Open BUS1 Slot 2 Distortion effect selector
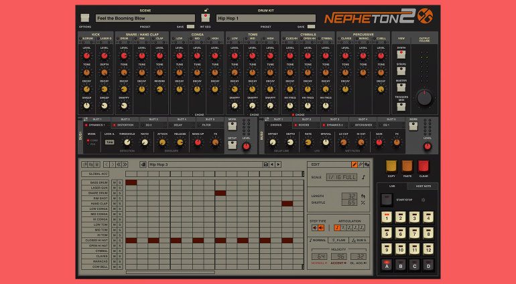516x284 pixels. (x=125, y=125)
